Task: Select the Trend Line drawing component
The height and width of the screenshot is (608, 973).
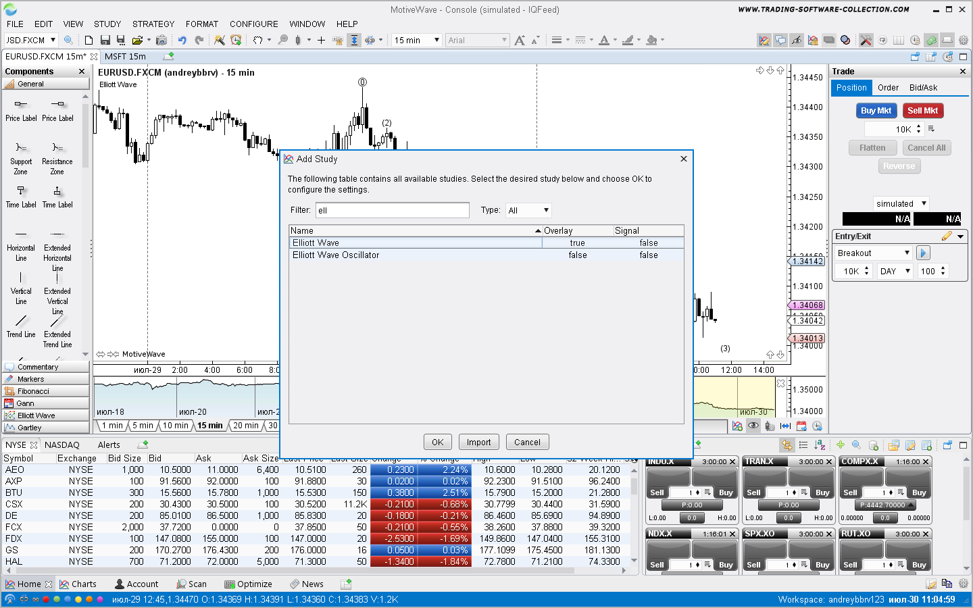Action: [x=21, y=325]
